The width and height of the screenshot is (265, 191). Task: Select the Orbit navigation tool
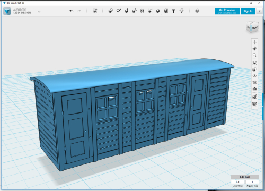[x=254, y=49]
